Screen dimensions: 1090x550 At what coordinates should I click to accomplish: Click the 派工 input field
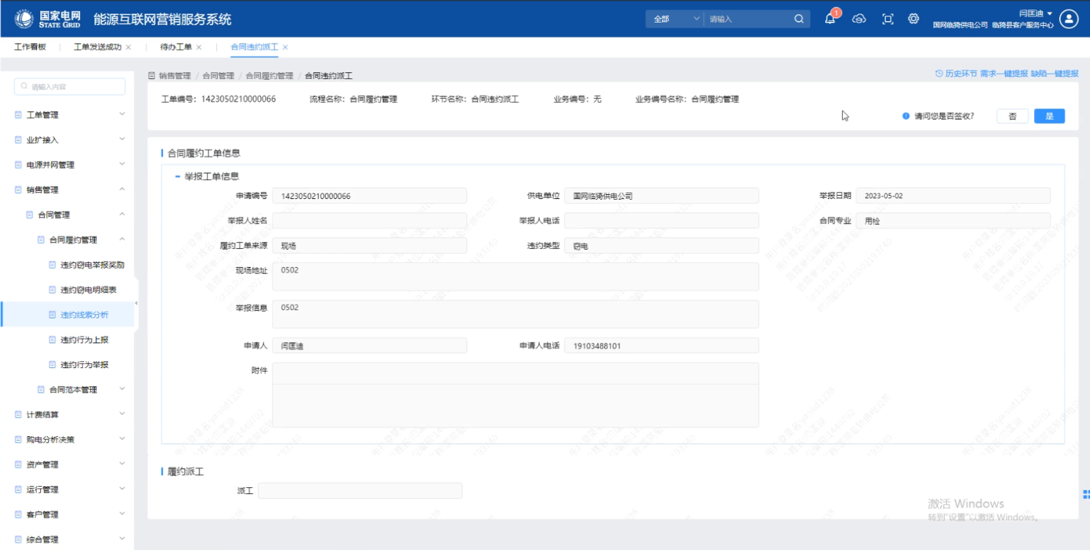[360, 491]
